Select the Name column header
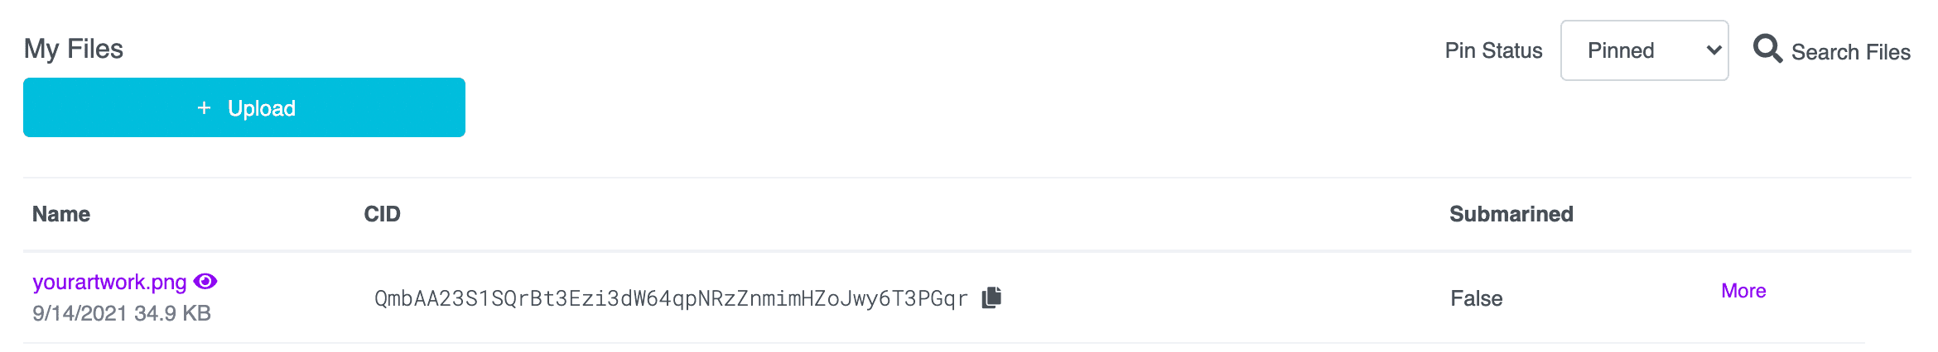The width and height of the screenshot is (1938, 352). (61, 214)
